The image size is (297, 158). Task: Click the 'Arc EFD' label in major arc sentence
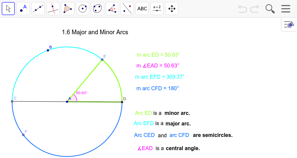(144, 123)
